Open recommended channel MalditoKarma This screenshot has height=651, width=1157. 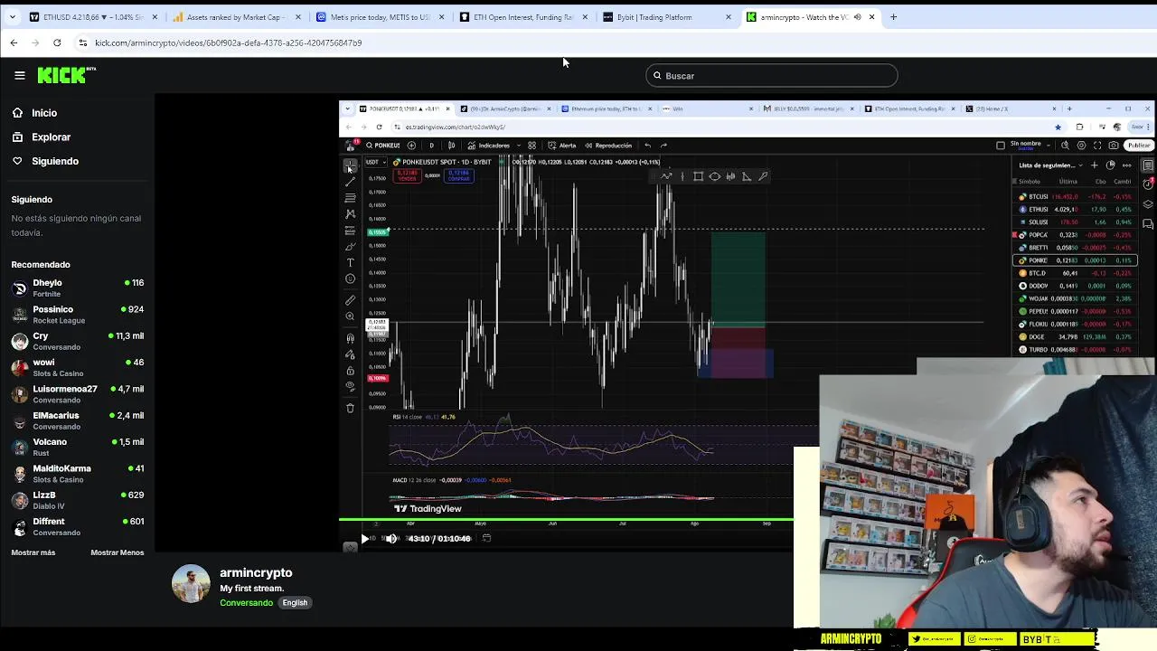point(77,474)
